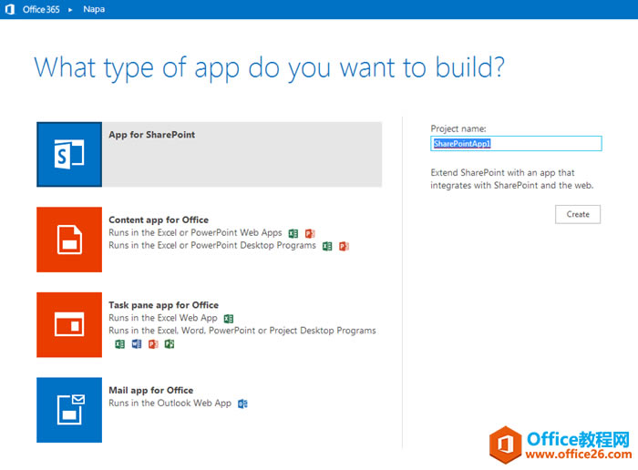This screenshot has width=638, height=470.
Task: Go to the Napa breadcrumb item
Action: pyautogui.click(x=93, y=10)
